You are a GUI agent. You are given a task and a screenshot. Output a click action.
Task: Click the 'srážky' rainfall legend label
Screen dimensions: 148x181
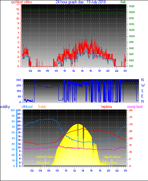(x=5, y=107)
